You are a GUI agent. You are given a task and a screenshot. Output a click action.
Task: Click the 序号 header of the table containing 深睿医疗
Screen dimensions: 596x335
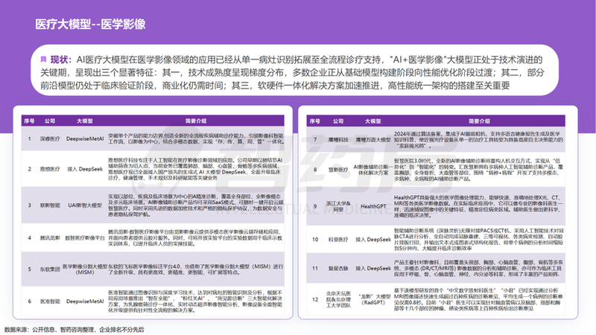pos(29,121)
